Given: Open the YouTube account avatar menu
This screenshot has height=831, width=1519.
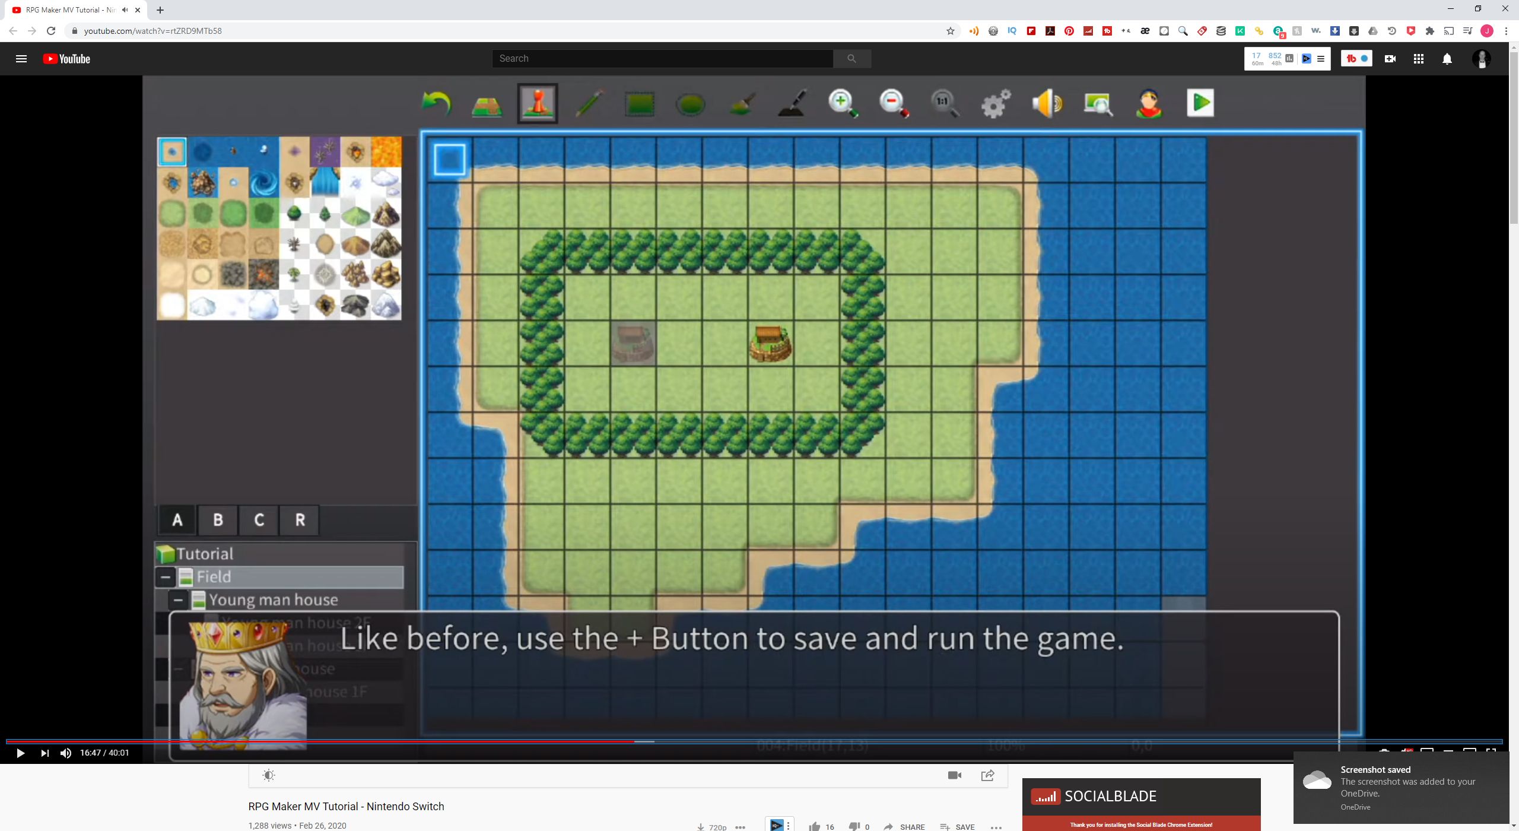Looking at the screenshot, I should (1481, 59).
